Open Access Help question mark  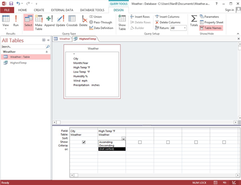(x=217, y=3)
